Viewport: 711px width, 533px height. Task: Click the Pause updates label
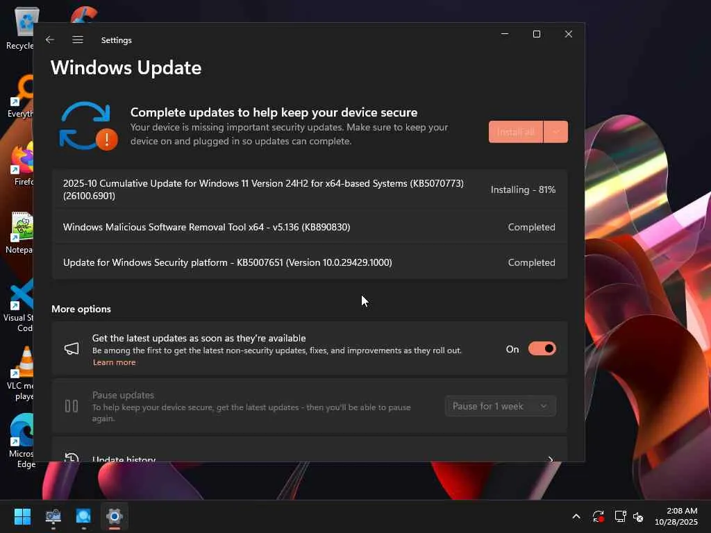(124, 395)
